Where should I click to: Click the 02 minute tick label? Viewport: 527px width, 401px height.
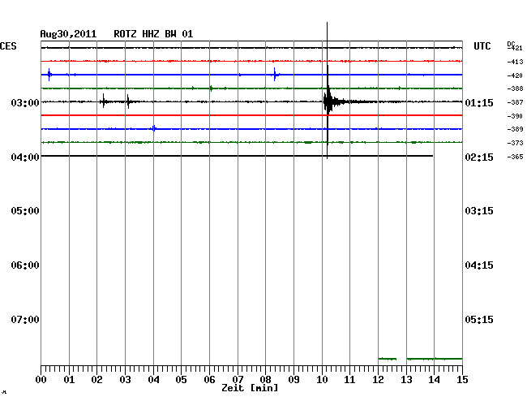(x=96, y=380)
